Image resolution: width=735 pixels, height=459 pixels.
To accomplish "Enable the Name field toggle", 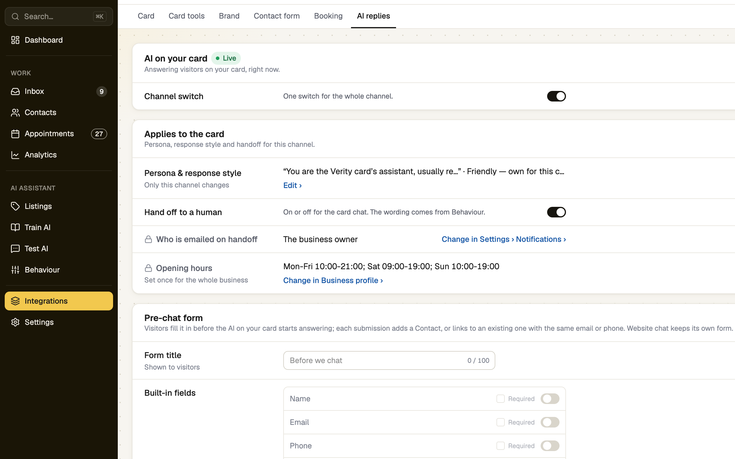I will [550, 399].
